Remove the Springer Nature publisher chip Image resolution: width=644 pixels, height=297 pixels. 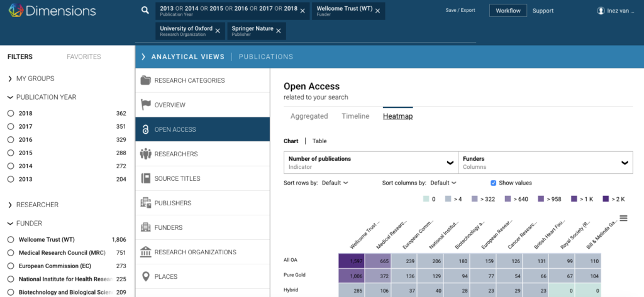279,31
